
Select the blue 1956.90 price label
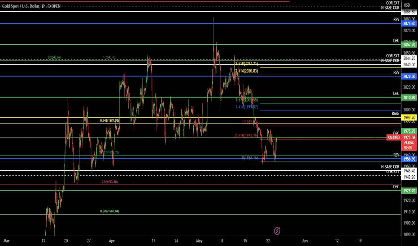tap(409, 159)
